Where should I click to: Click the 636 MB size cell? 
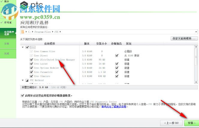point(102,76)
